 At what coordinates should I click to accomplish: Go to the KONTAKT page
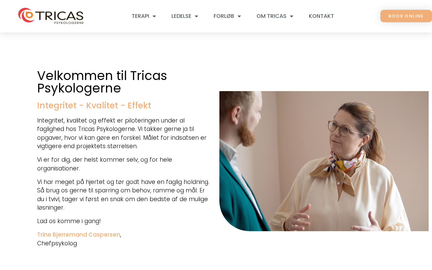click(x=321, y=16)
